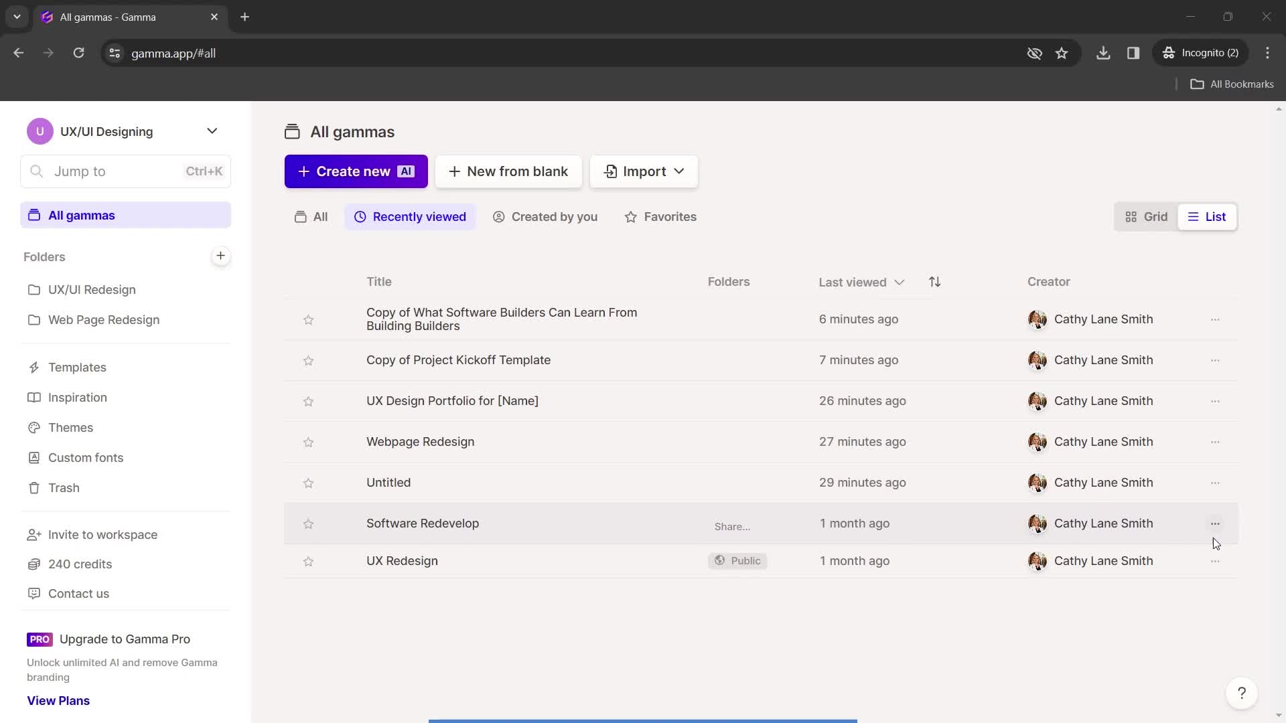Screen dimensions: 1286x723
Task: Expand the Import dropdown arrow
Action: (680, 171)
